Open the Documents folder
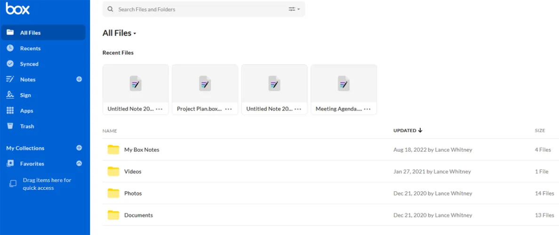Screen dimensions: 559x235 click(x=138, y=215)
